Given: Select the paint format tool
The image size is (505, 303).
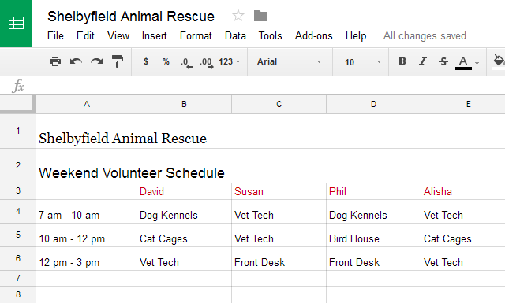Looking at the screenshot, I should pyautogui.click(x=118, y=61).
